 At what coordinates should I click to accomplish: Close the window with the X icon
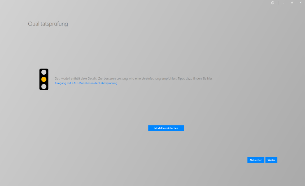tap(300, 3)
